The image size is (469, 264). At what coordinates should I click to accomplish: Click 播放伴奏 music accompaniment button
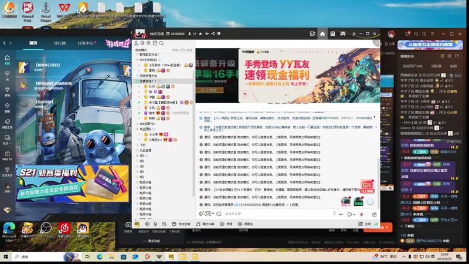click(x=205, y=224)
